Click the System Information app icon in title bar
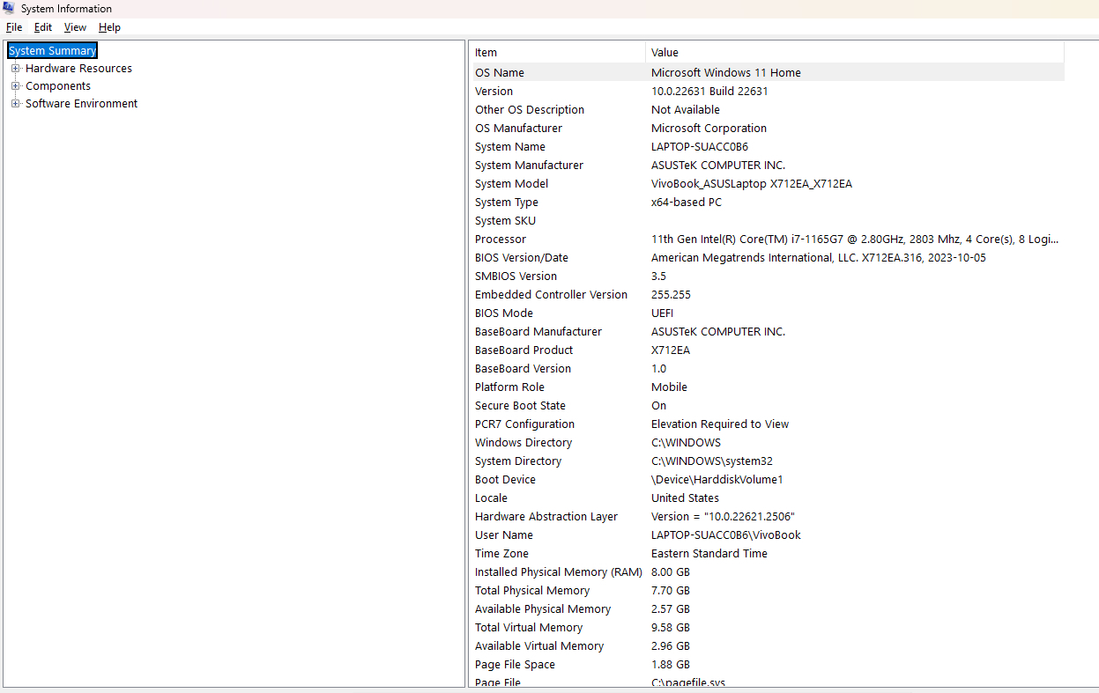Viewport: 1099px width, 693px height. [x=9, y=9]
